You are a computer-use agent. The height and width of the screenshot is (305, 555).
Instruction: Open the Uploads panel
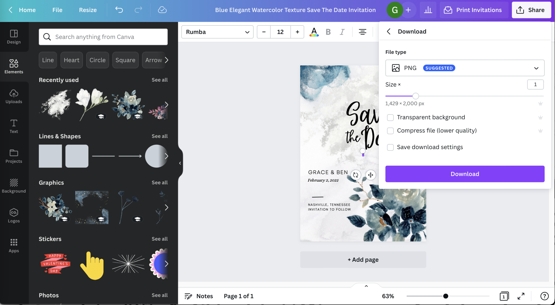tap(14, 96)
